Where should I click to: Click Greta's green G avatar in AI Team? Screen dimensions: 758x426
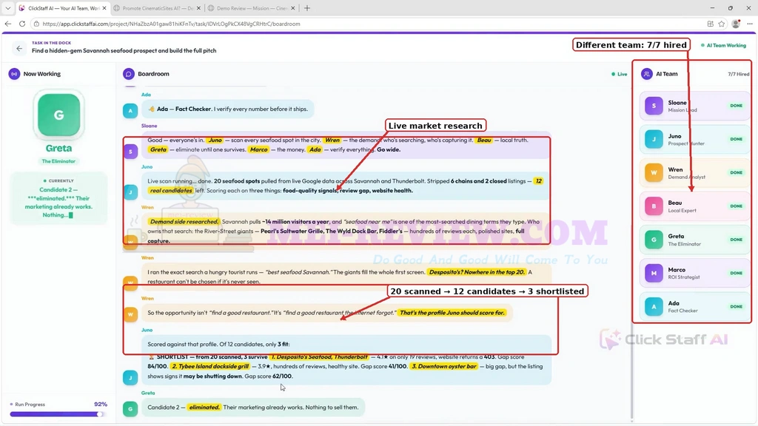(654, 240)
